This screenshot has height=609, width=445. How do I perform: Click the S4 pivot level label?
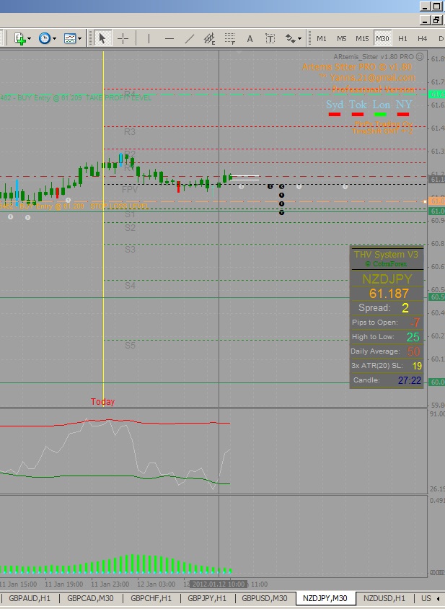coord(130,286)
